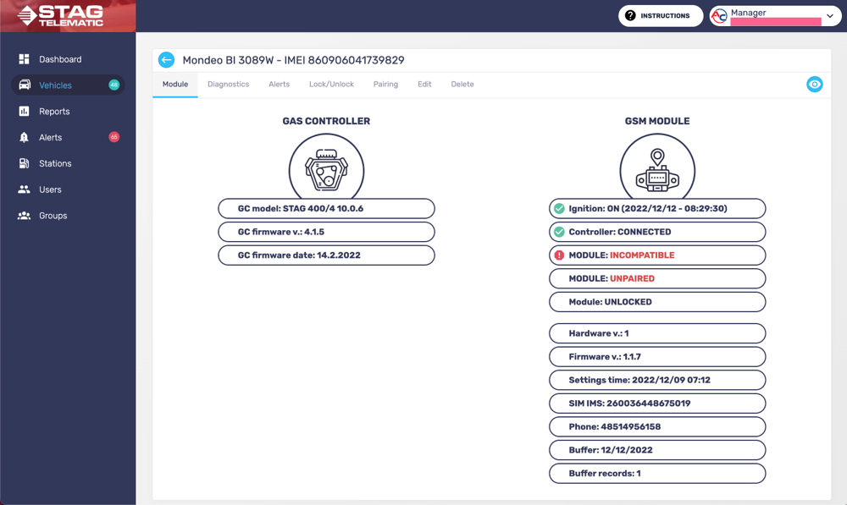Click the Alerts count badge 65
The height and width of the screenshot is (505, 847).
(x=113, y=137)
